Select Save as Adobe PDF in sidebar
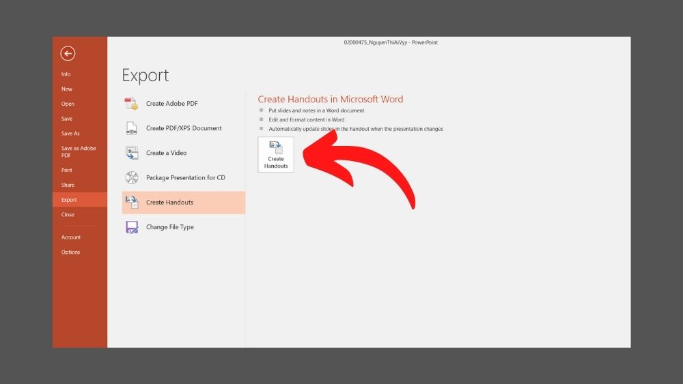The image size is (683, 384). click(x=79, y=151)
